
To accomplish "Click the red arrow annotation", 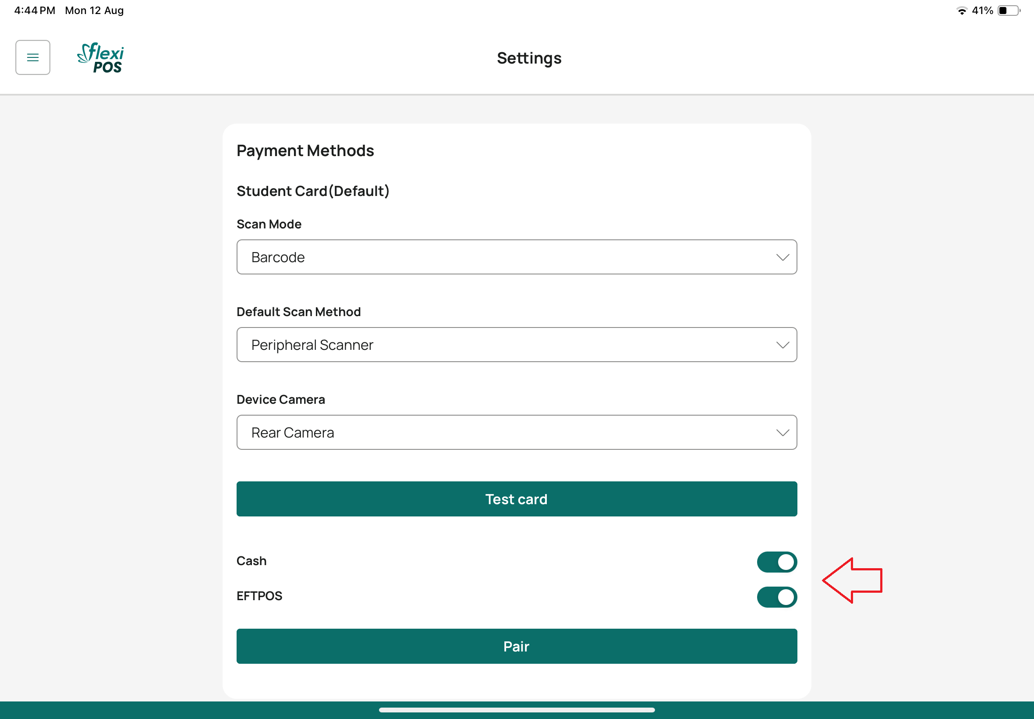I will coord(852,580).
